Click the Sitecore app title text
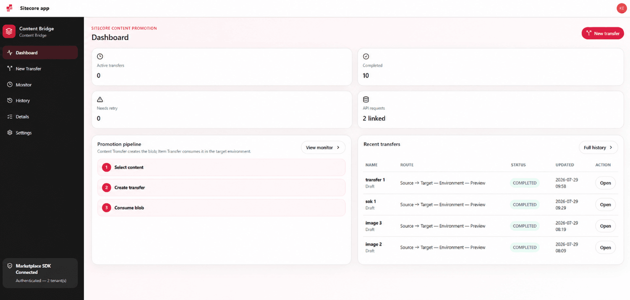Screen dimensions: 630x300 (34, 8)
